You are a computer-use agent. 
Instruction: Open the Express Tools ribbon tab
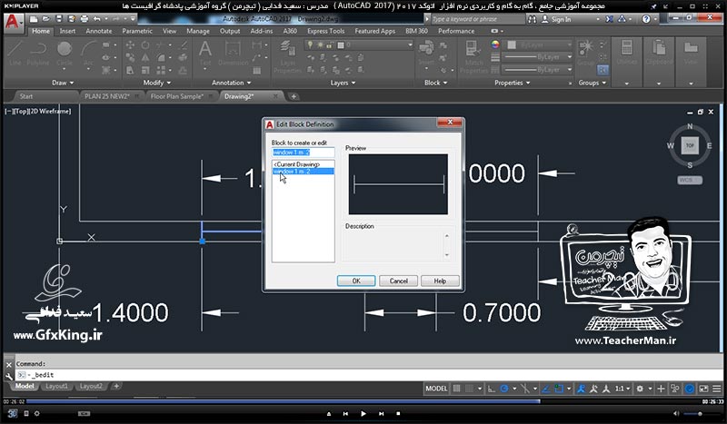coord(325,31)
